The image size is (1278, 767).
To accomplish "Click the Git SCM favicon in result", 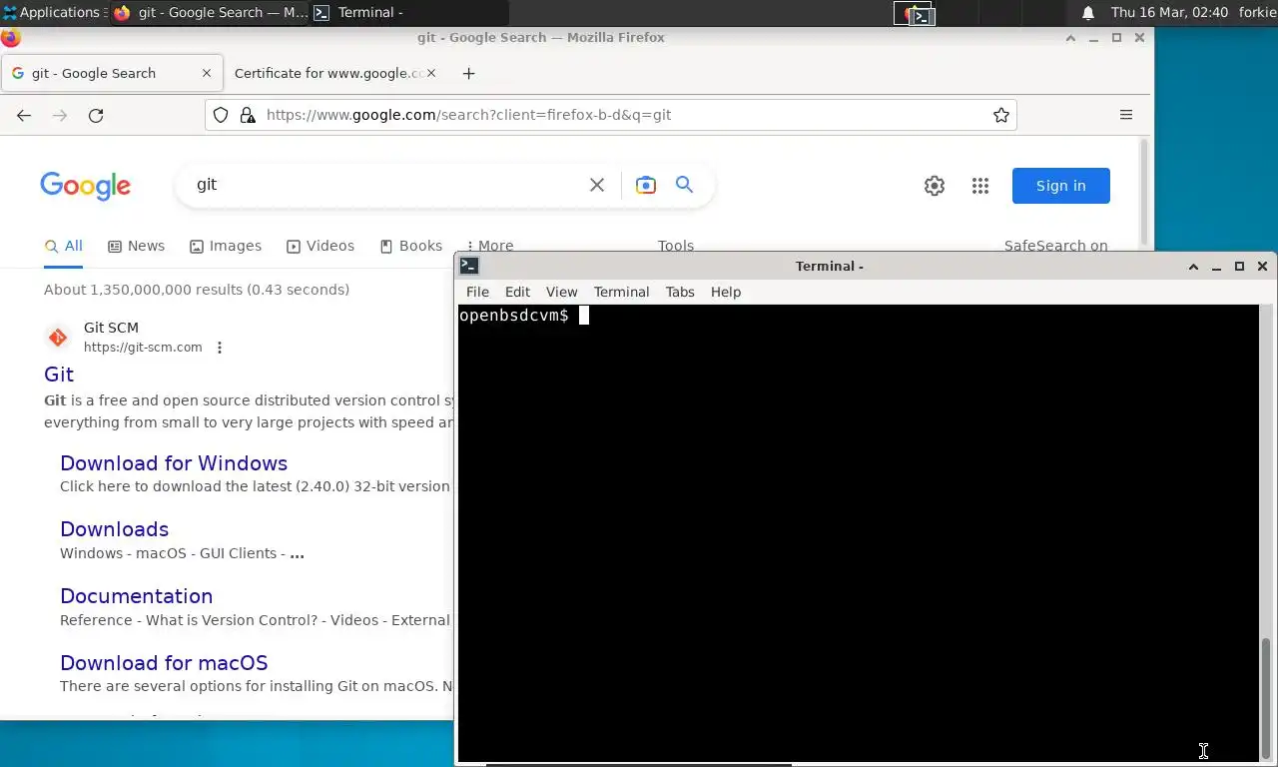I will click(58, 338).
